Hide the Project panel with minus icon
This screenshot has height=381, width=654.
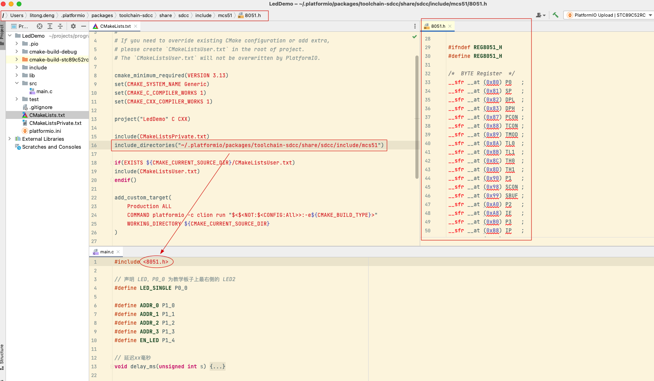pos(84,26)
